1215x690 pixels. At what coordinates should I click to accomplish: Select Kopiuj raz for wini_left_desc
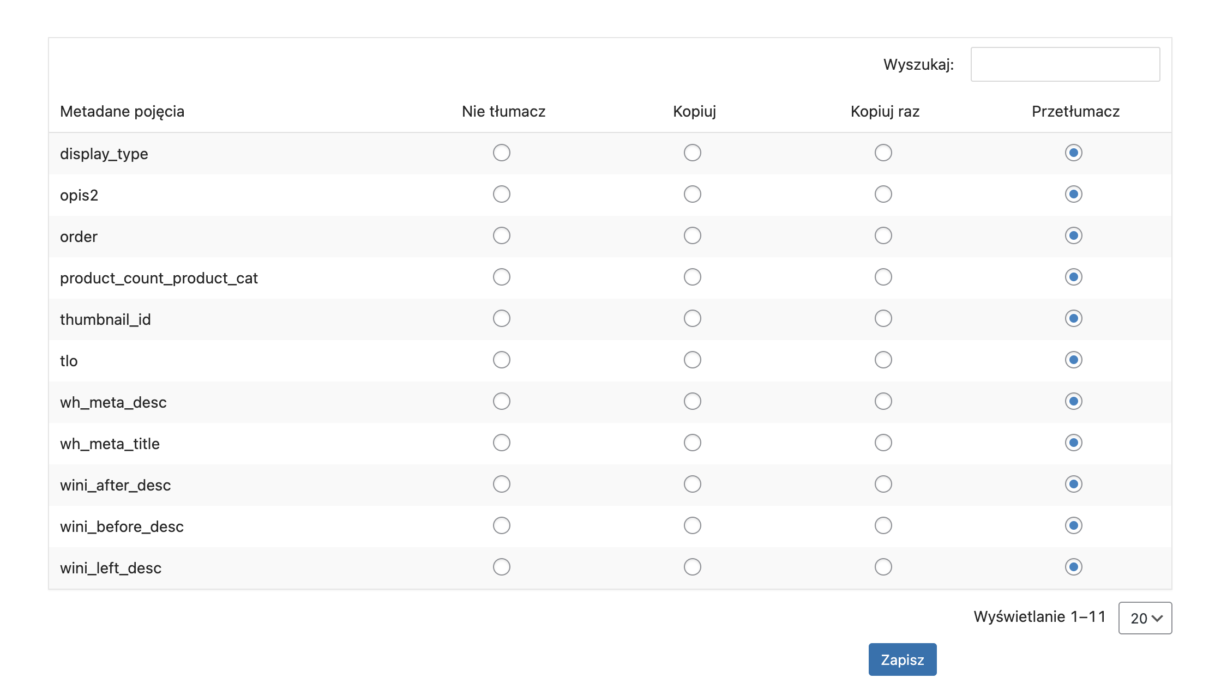click(883, 567)
